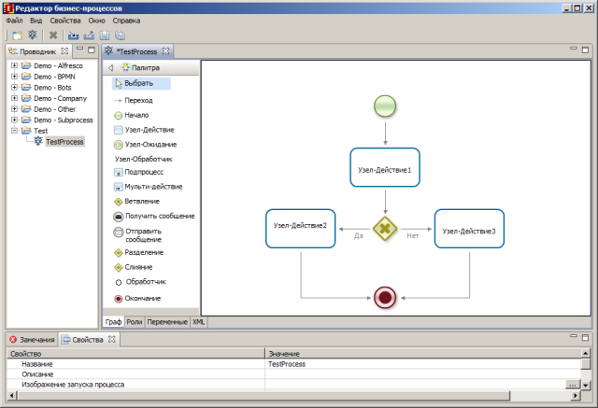Click the new process gear icon
This screenshot has width=598, height=408.
32,35
